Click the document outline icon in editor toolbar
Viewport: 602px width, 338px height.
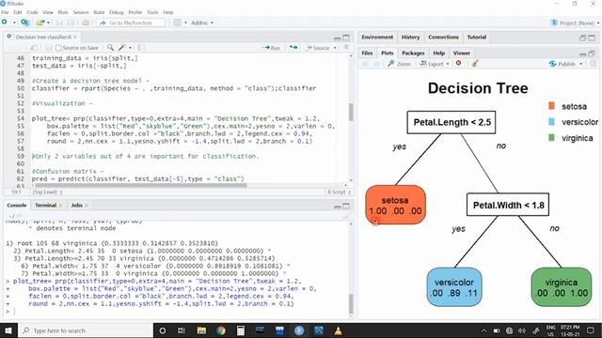pos(346,48)
